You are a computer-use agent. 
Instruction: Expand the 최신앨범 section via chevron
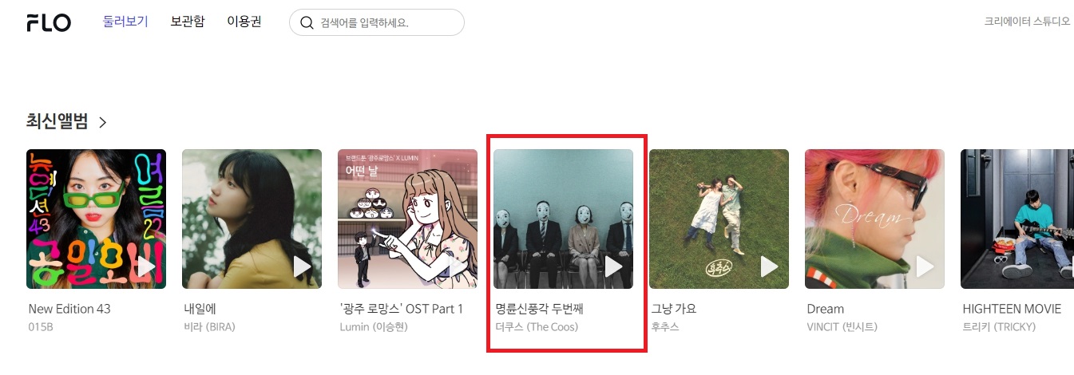tap(102, 122)
